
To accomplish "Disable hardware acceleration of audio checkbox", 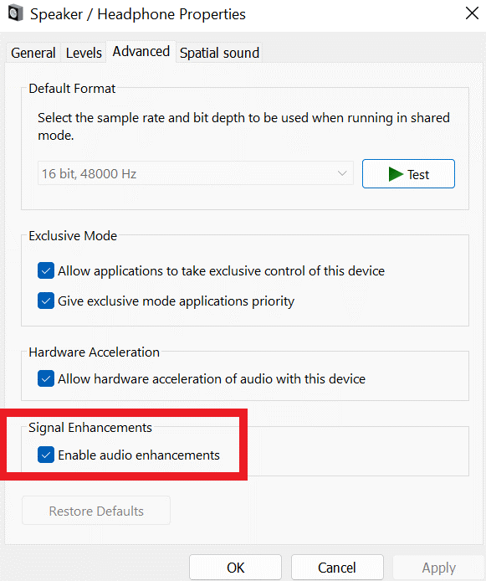I will tap(46, 378).
